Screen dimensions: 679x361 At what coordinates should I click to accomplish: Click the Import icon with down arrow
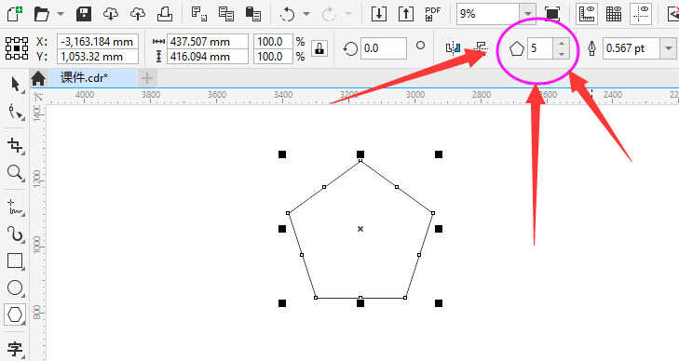point(379,14)
